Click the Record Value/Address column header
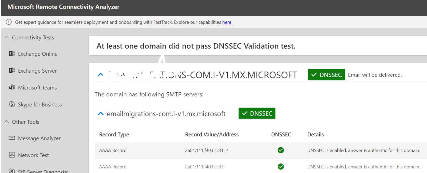Viewport: 427px width, 173px height. point(212,135)
